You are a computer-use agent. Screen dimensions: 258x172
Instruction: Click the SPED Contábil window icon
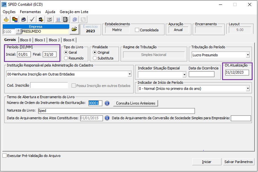[x=4, y=5]
